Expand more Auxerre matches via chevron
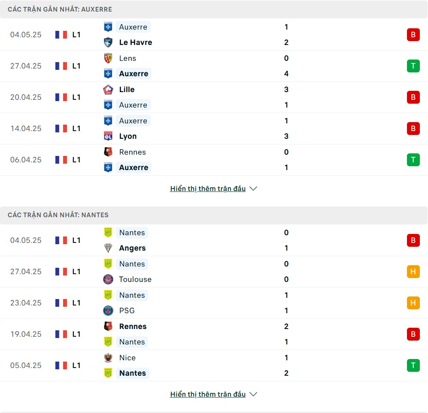This screenshot has height=413, width=428. point(253,189)
